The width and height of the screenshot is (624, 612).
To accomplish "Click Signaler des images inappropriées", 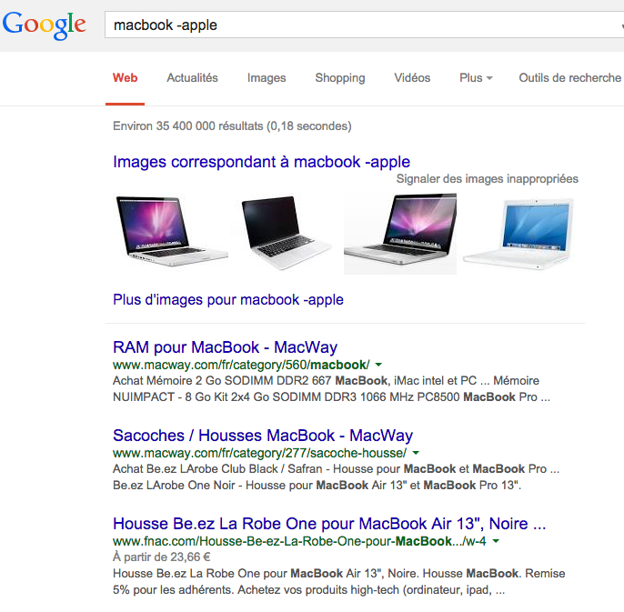I will [488, 178].
